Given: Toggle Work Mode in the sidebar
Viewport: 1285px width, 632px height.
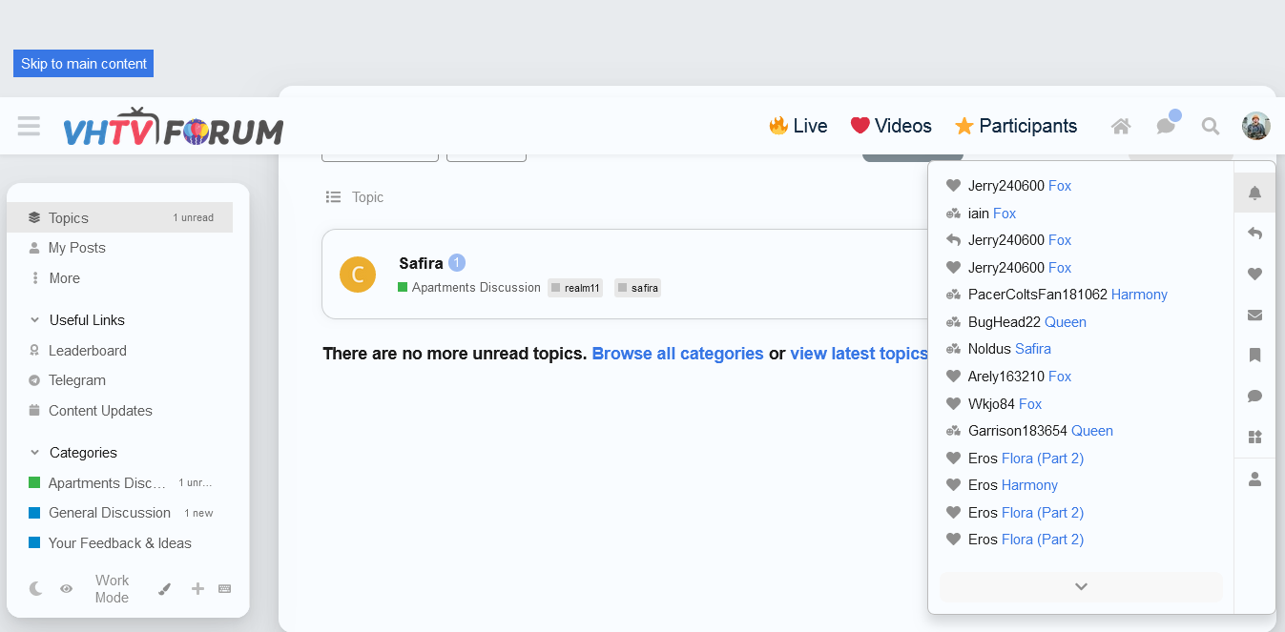Looking at the screenshot, I should 112,589.
